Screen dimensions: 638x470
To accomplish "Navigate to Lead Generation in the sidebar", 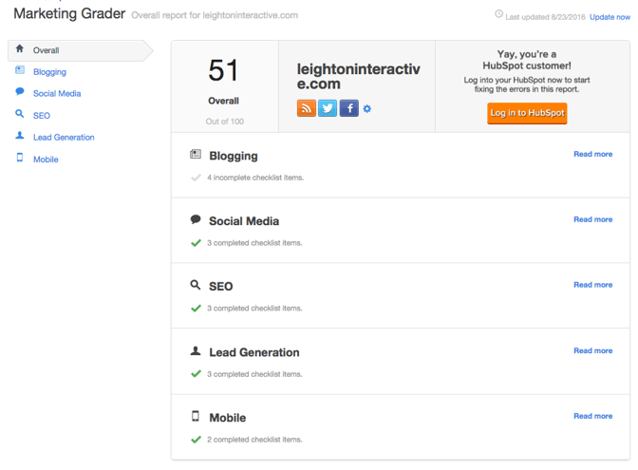I will 64,138.
